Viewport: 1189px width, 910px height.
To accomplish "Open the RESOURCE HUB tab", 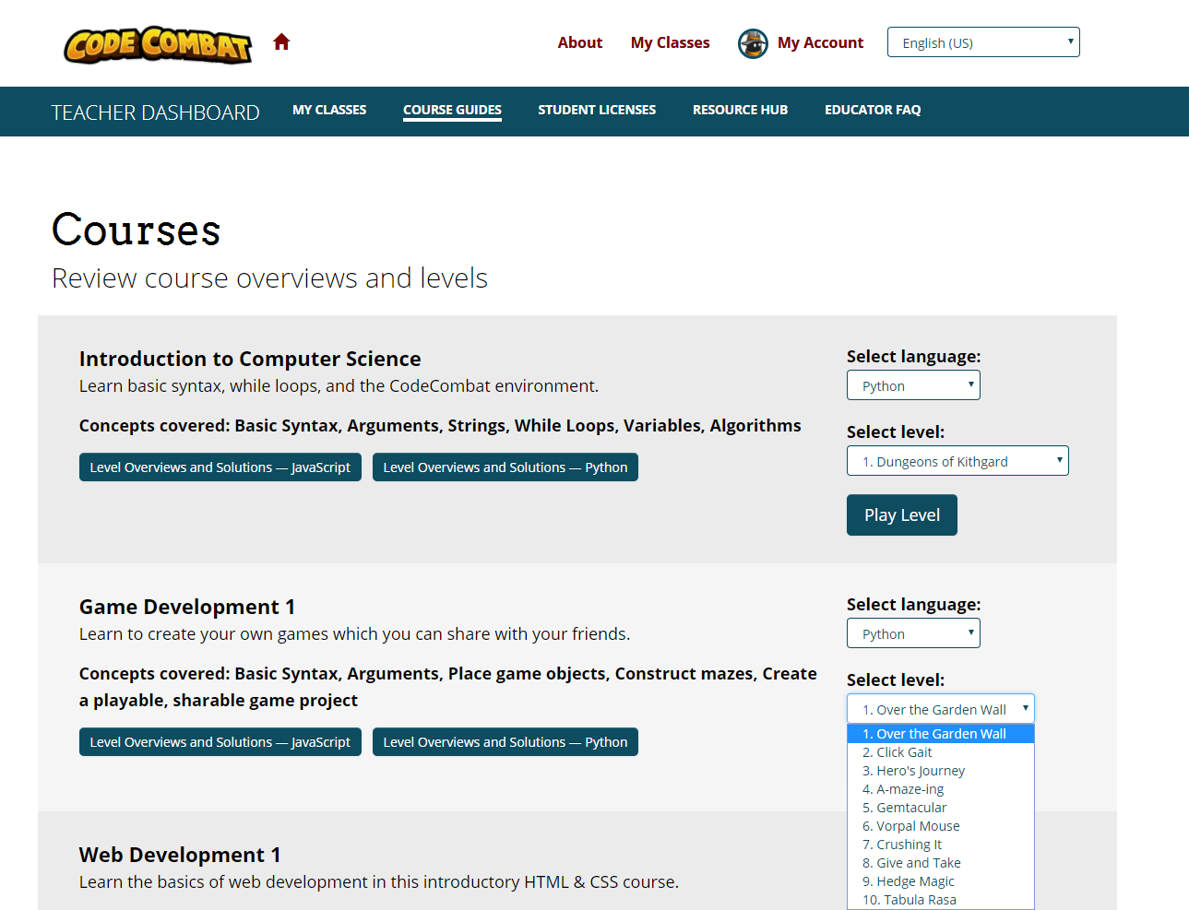I will tap(740, 110).
